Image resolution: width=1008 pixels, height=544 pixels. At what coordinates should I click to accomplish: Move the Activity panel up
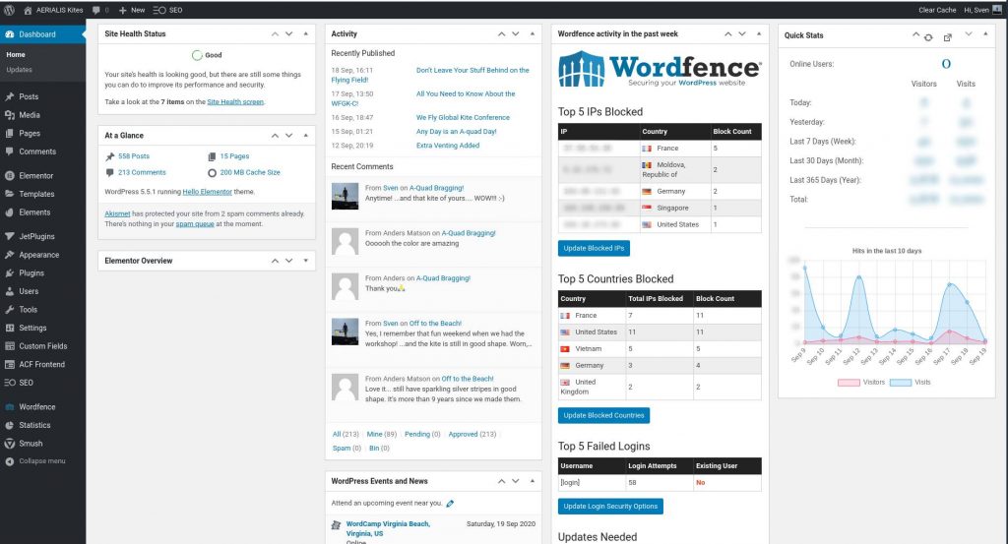[x=501, y=34]
